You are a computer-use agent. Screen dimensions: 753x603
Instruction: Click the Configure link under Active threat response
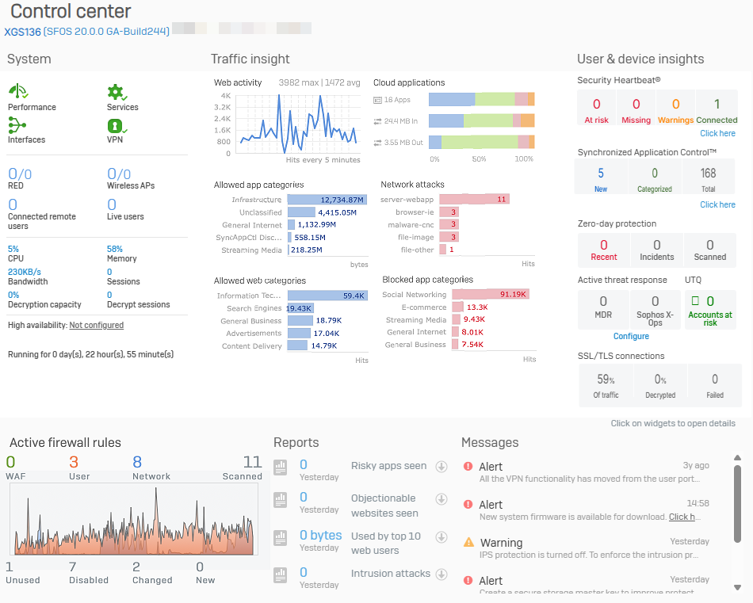coord(631,336)
